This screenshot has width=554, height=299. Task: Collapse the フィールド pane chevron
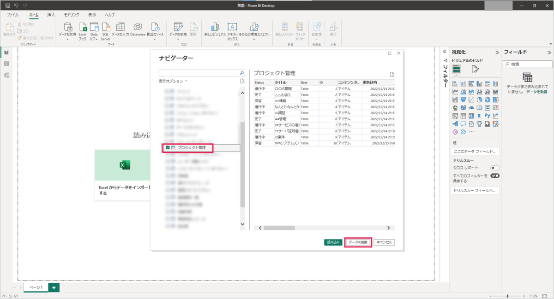(549, 52)
